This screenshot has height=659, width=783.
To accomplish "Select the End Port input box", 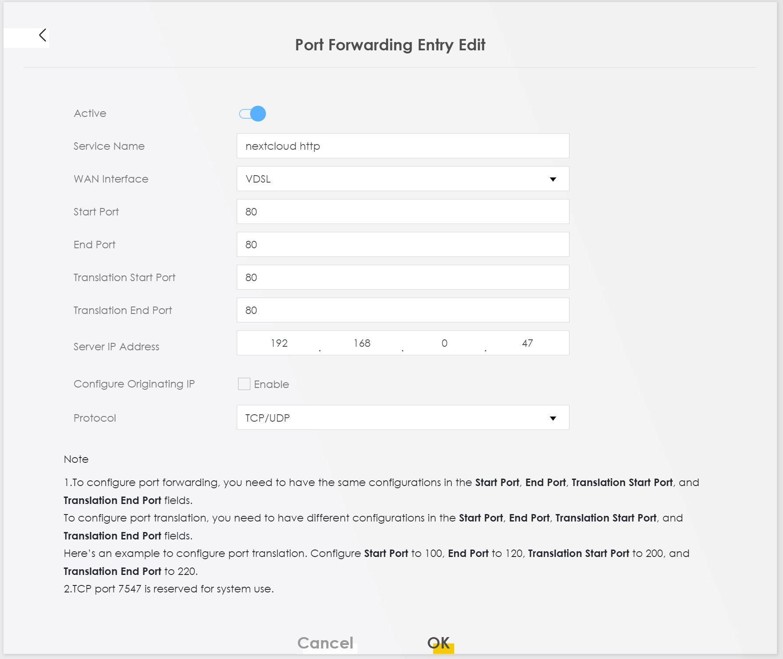I will [402, 244].
